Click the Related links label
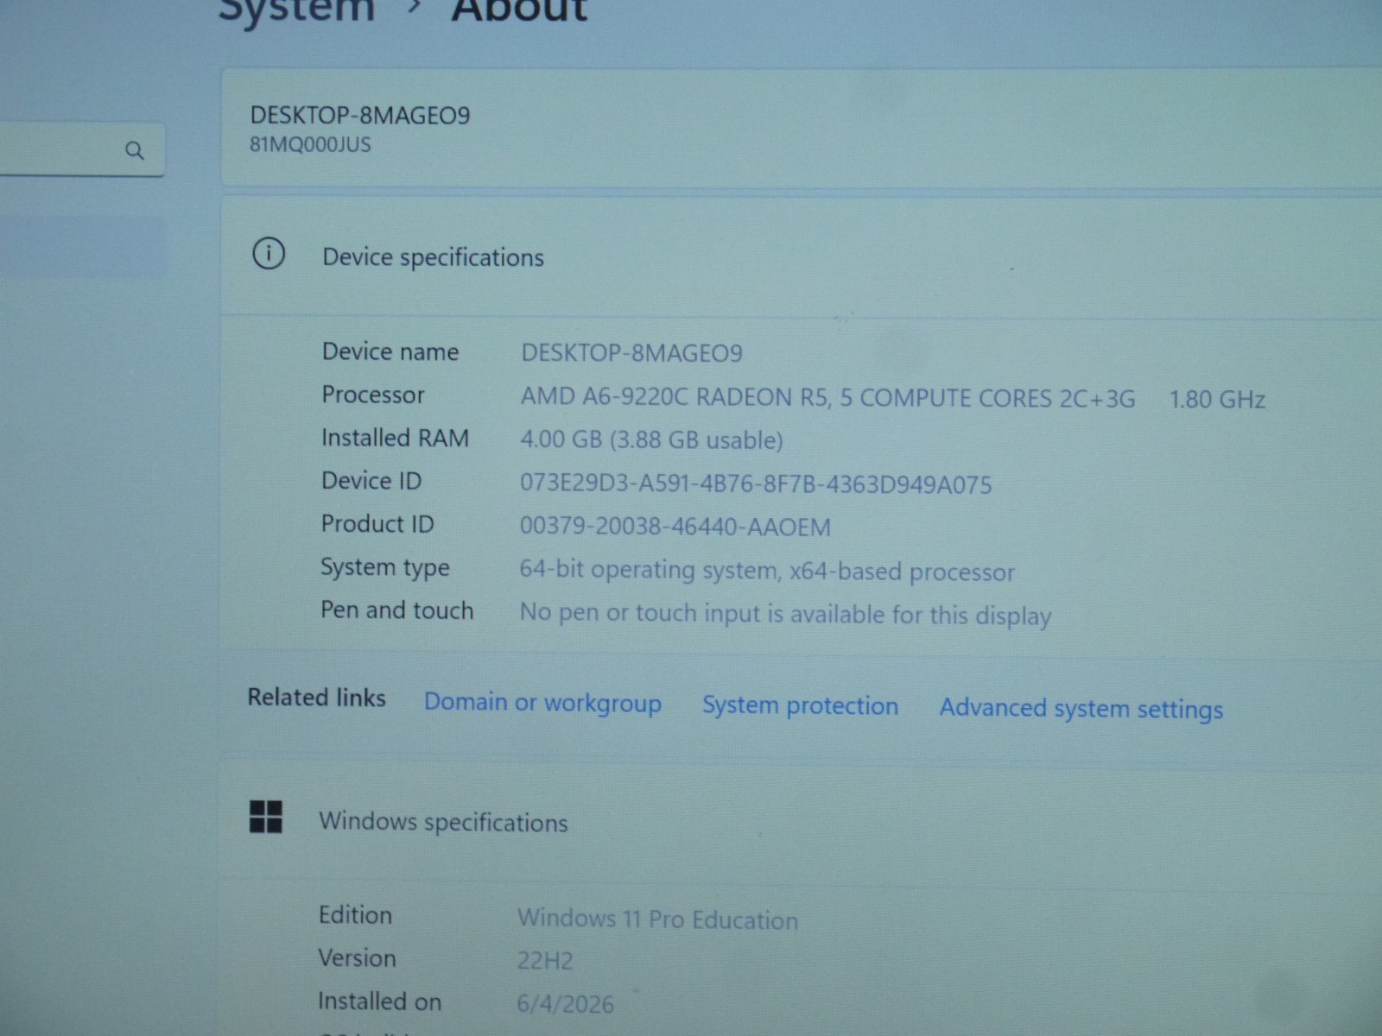This screenshot has height=1036, width=1382. point(316,698)
